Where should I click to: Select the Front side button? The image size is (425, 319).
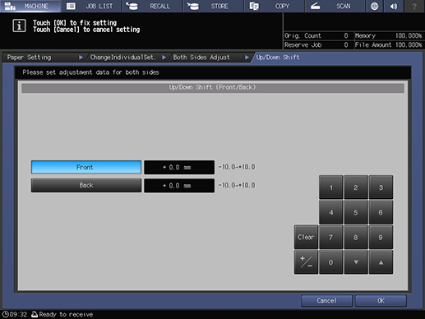click(86, 167)
